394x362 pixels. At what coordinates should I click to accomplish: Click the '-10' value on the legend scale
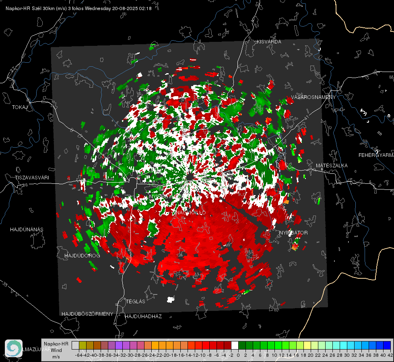202,355
